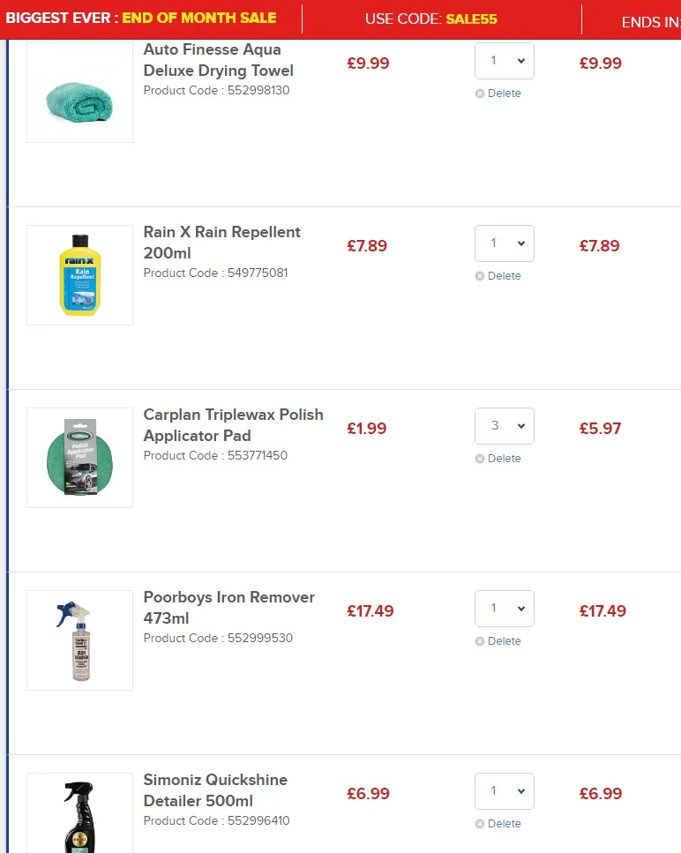Click the Iron Remover spray bottle thumbnail
681x853 pixels.
coord(80,640)
